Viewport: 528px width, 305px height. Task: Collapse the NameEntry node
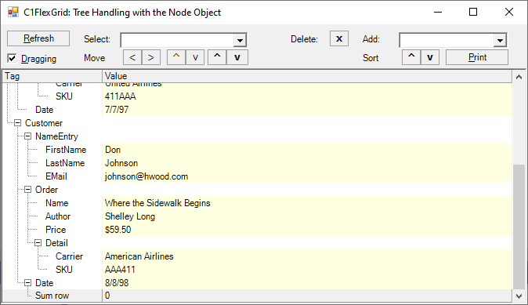28,136
